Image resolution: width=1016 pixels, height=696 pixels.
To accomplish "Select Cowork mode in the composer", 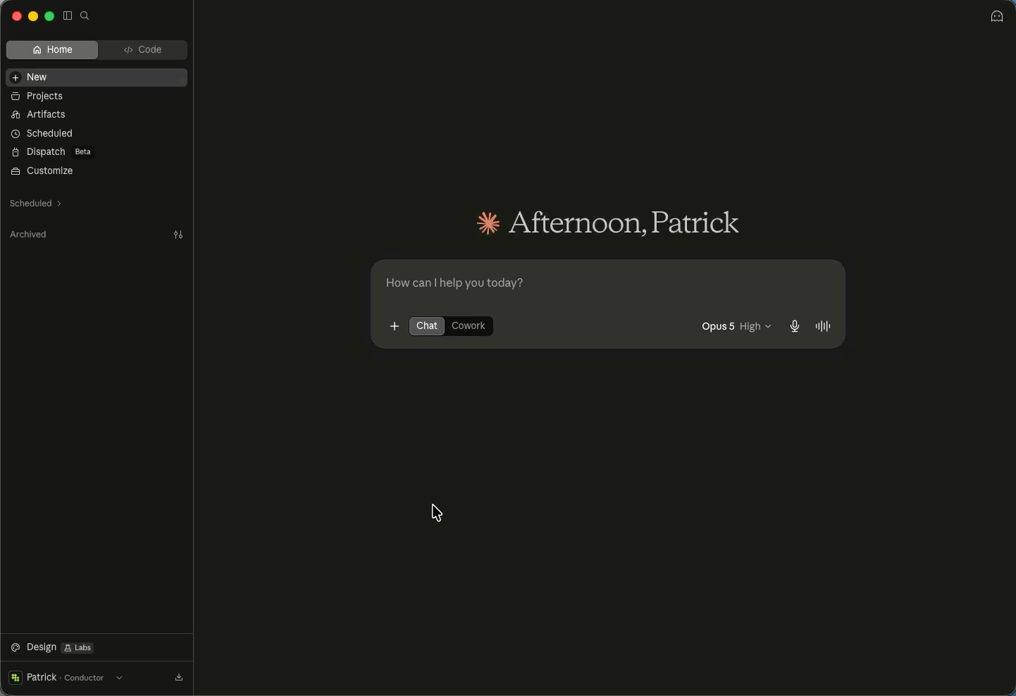I will (469, 326).
